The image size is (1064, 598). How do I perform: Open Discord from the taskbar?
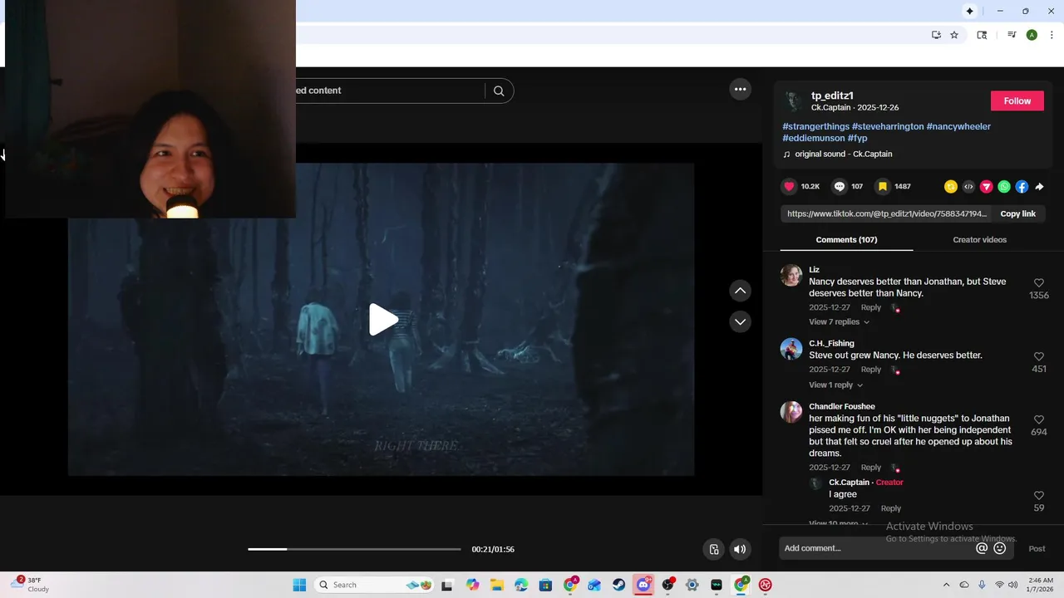click(x=643, y=585)
